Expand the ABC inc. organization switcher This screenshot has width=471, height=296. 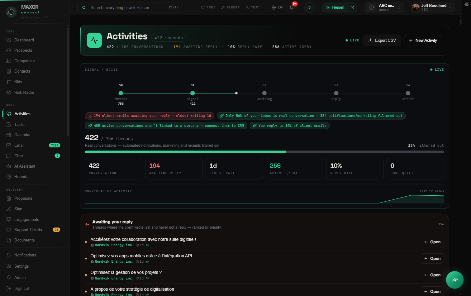tap(384, 7)
